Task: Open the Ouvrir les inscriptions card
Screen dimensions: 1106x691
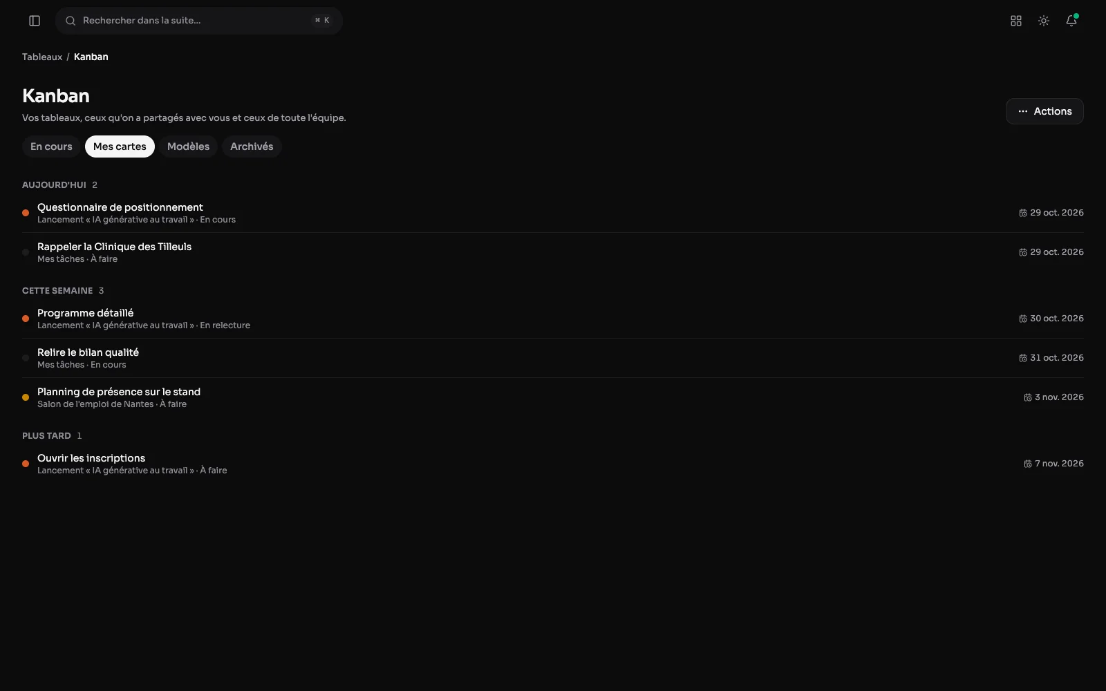Action: tap(553, 464)
